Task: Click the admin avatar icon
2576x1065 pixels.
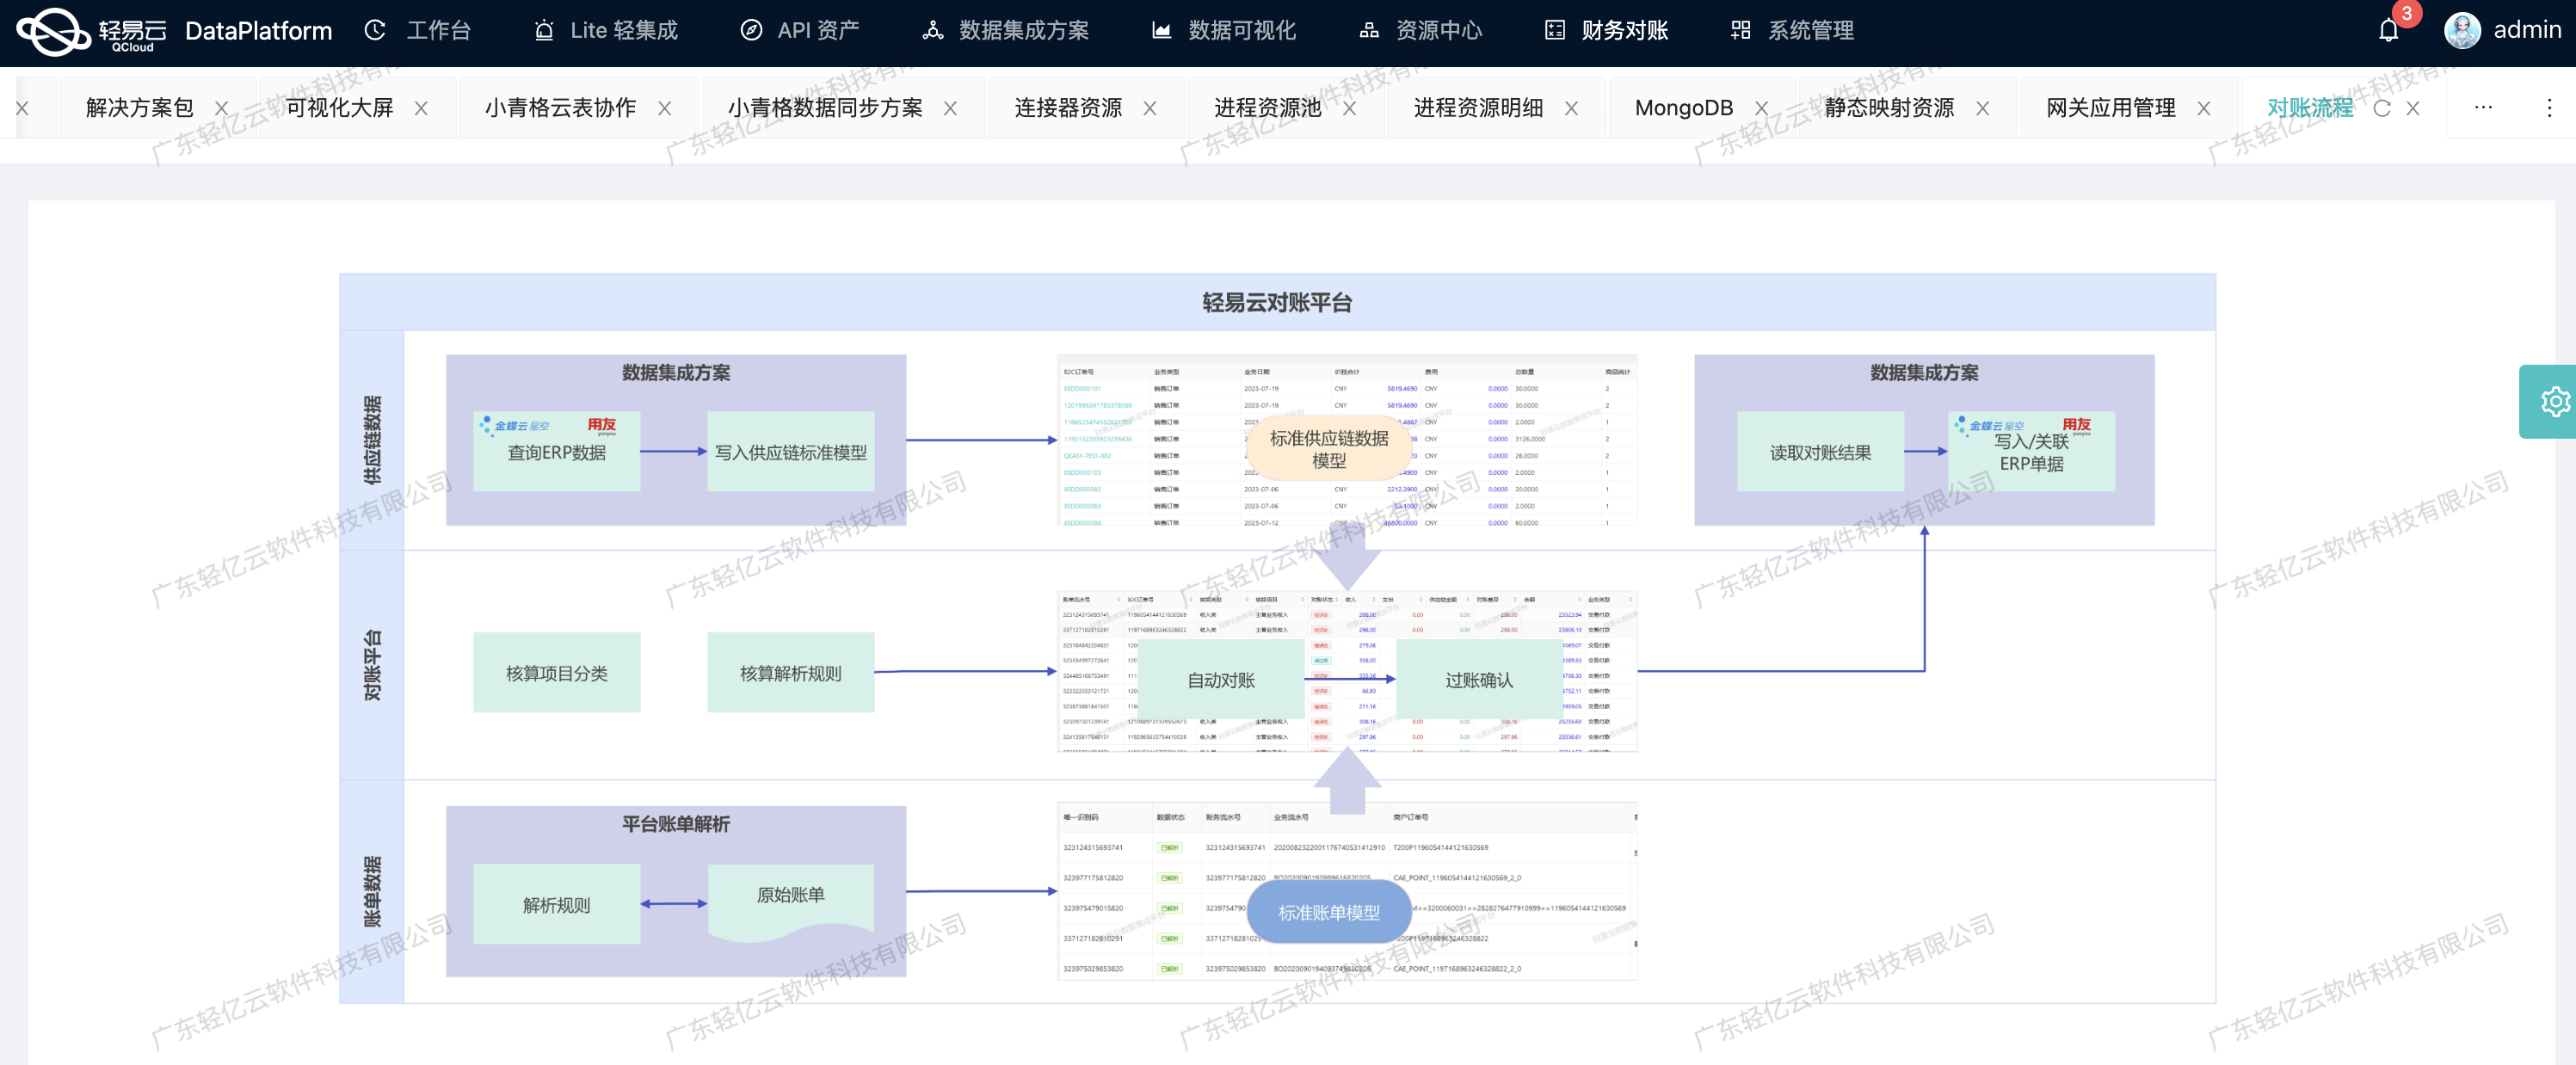Action: (2462, 31)
